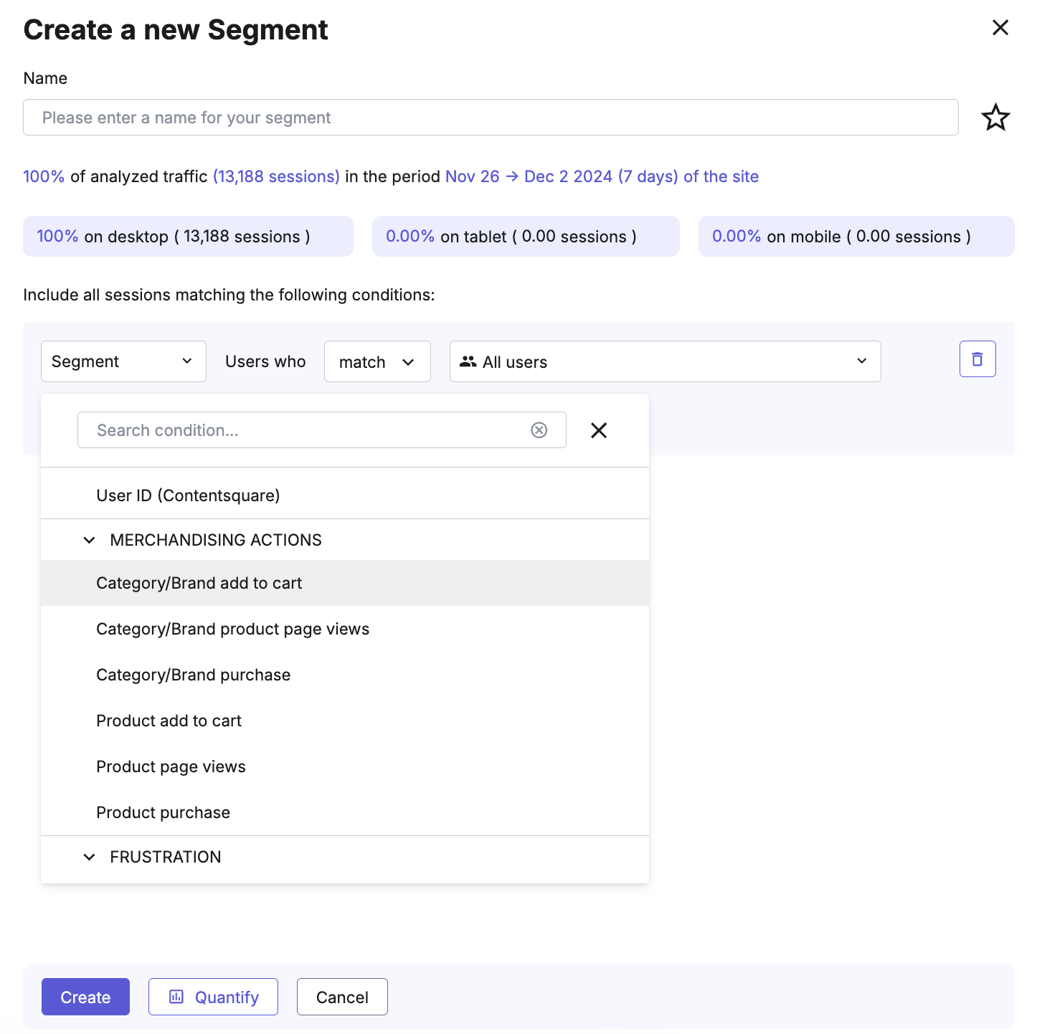The height and width of the screenshot is (1034, 1037).
Task: Click the All users people icon
Action: coord(468,361)
